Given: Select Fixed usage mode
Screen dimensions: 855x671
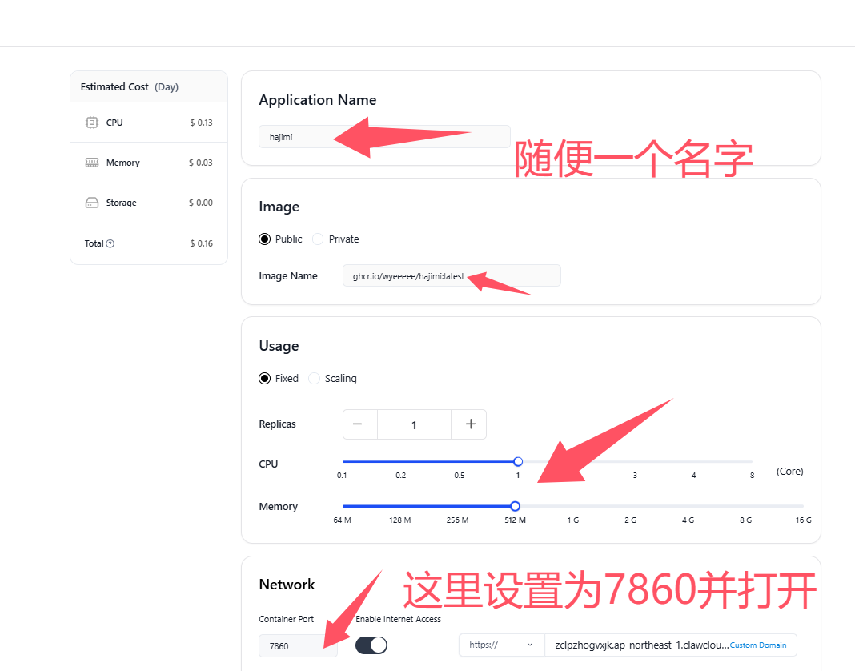Looking at the screenshot, I should coord(265,379).
